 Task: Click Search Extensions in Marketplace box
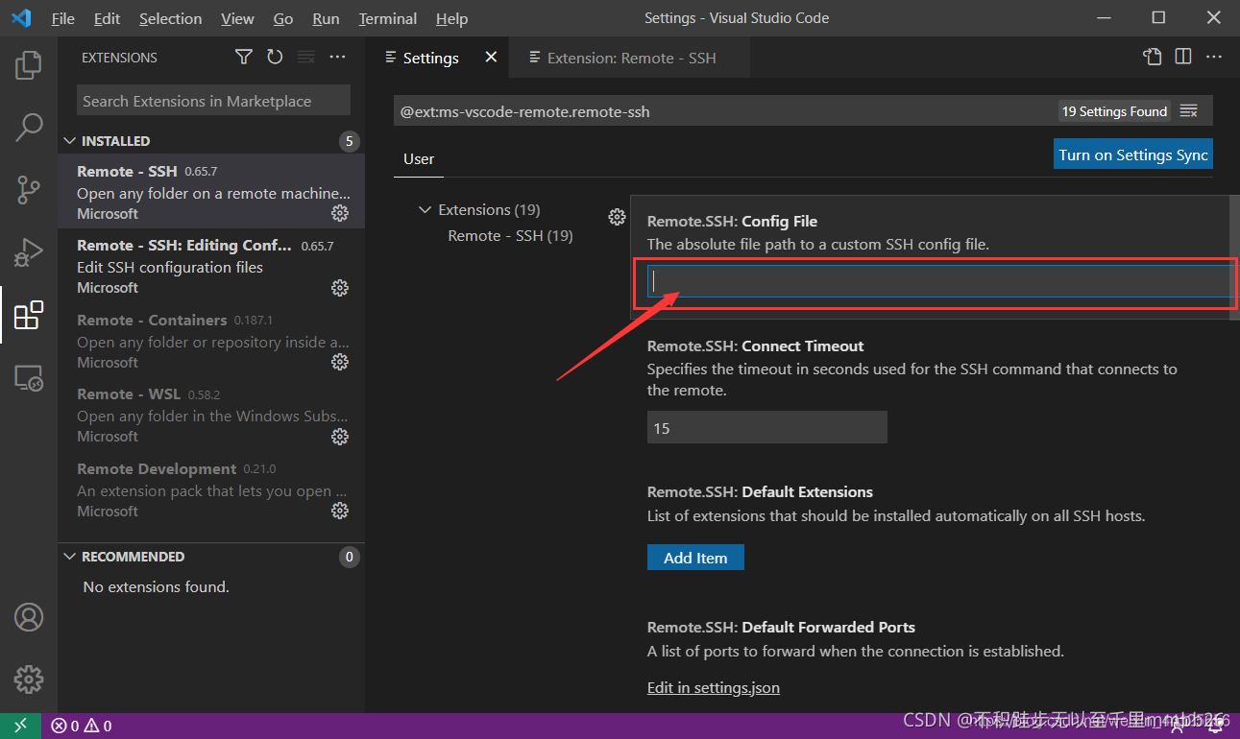[213, 101]
